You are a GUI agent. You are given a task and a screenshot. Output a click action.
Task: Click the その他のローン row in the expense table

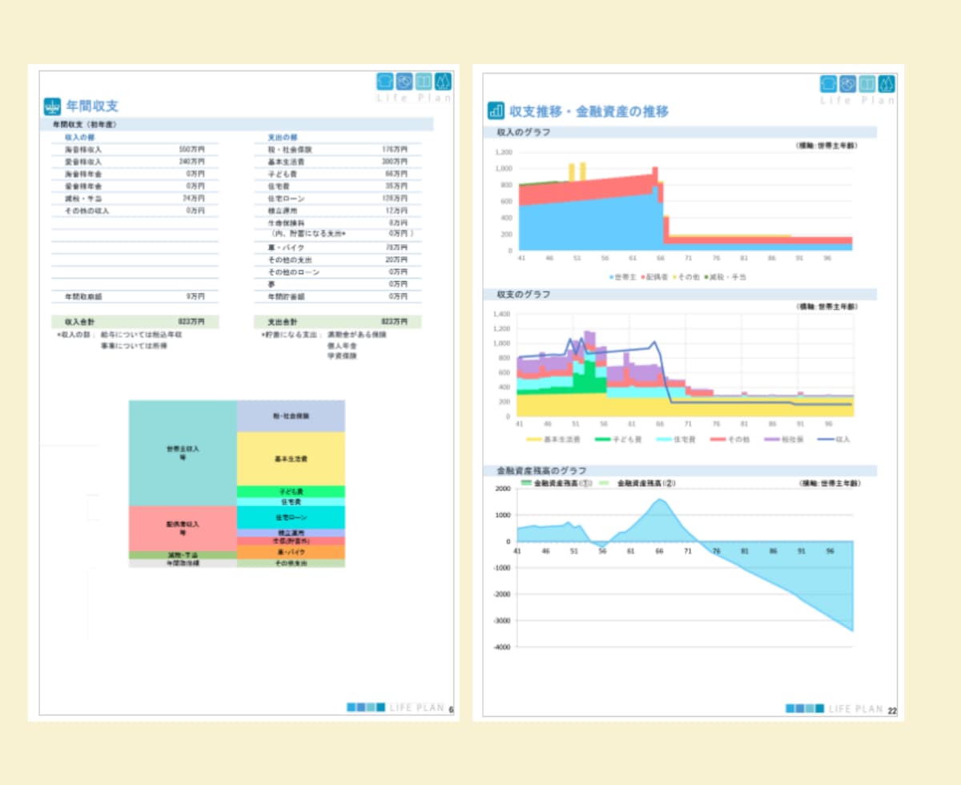coord(337,272)
